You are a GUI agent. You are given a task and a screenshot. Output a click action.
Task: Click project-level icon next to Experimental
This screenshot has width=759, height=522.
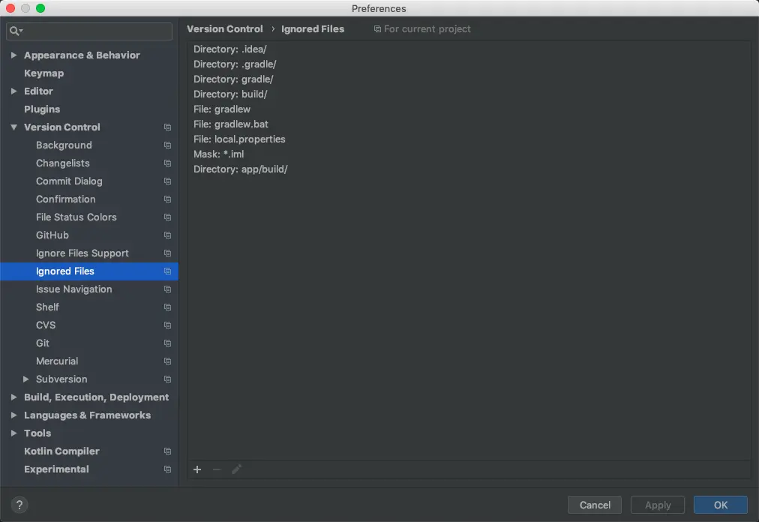tap(167, 469)
